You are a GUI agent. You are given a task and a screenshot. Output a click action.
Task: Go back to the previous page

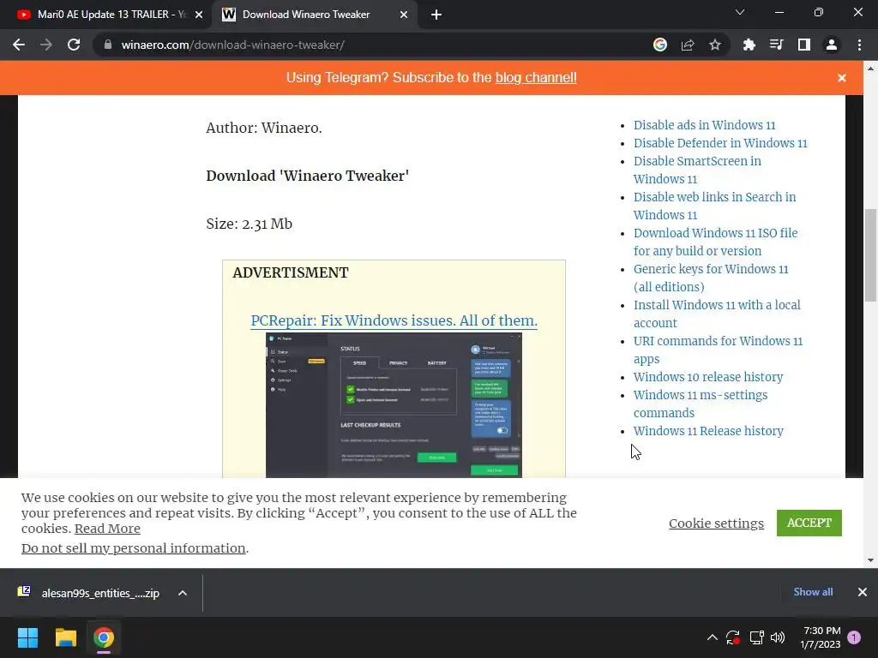(19, 45)
